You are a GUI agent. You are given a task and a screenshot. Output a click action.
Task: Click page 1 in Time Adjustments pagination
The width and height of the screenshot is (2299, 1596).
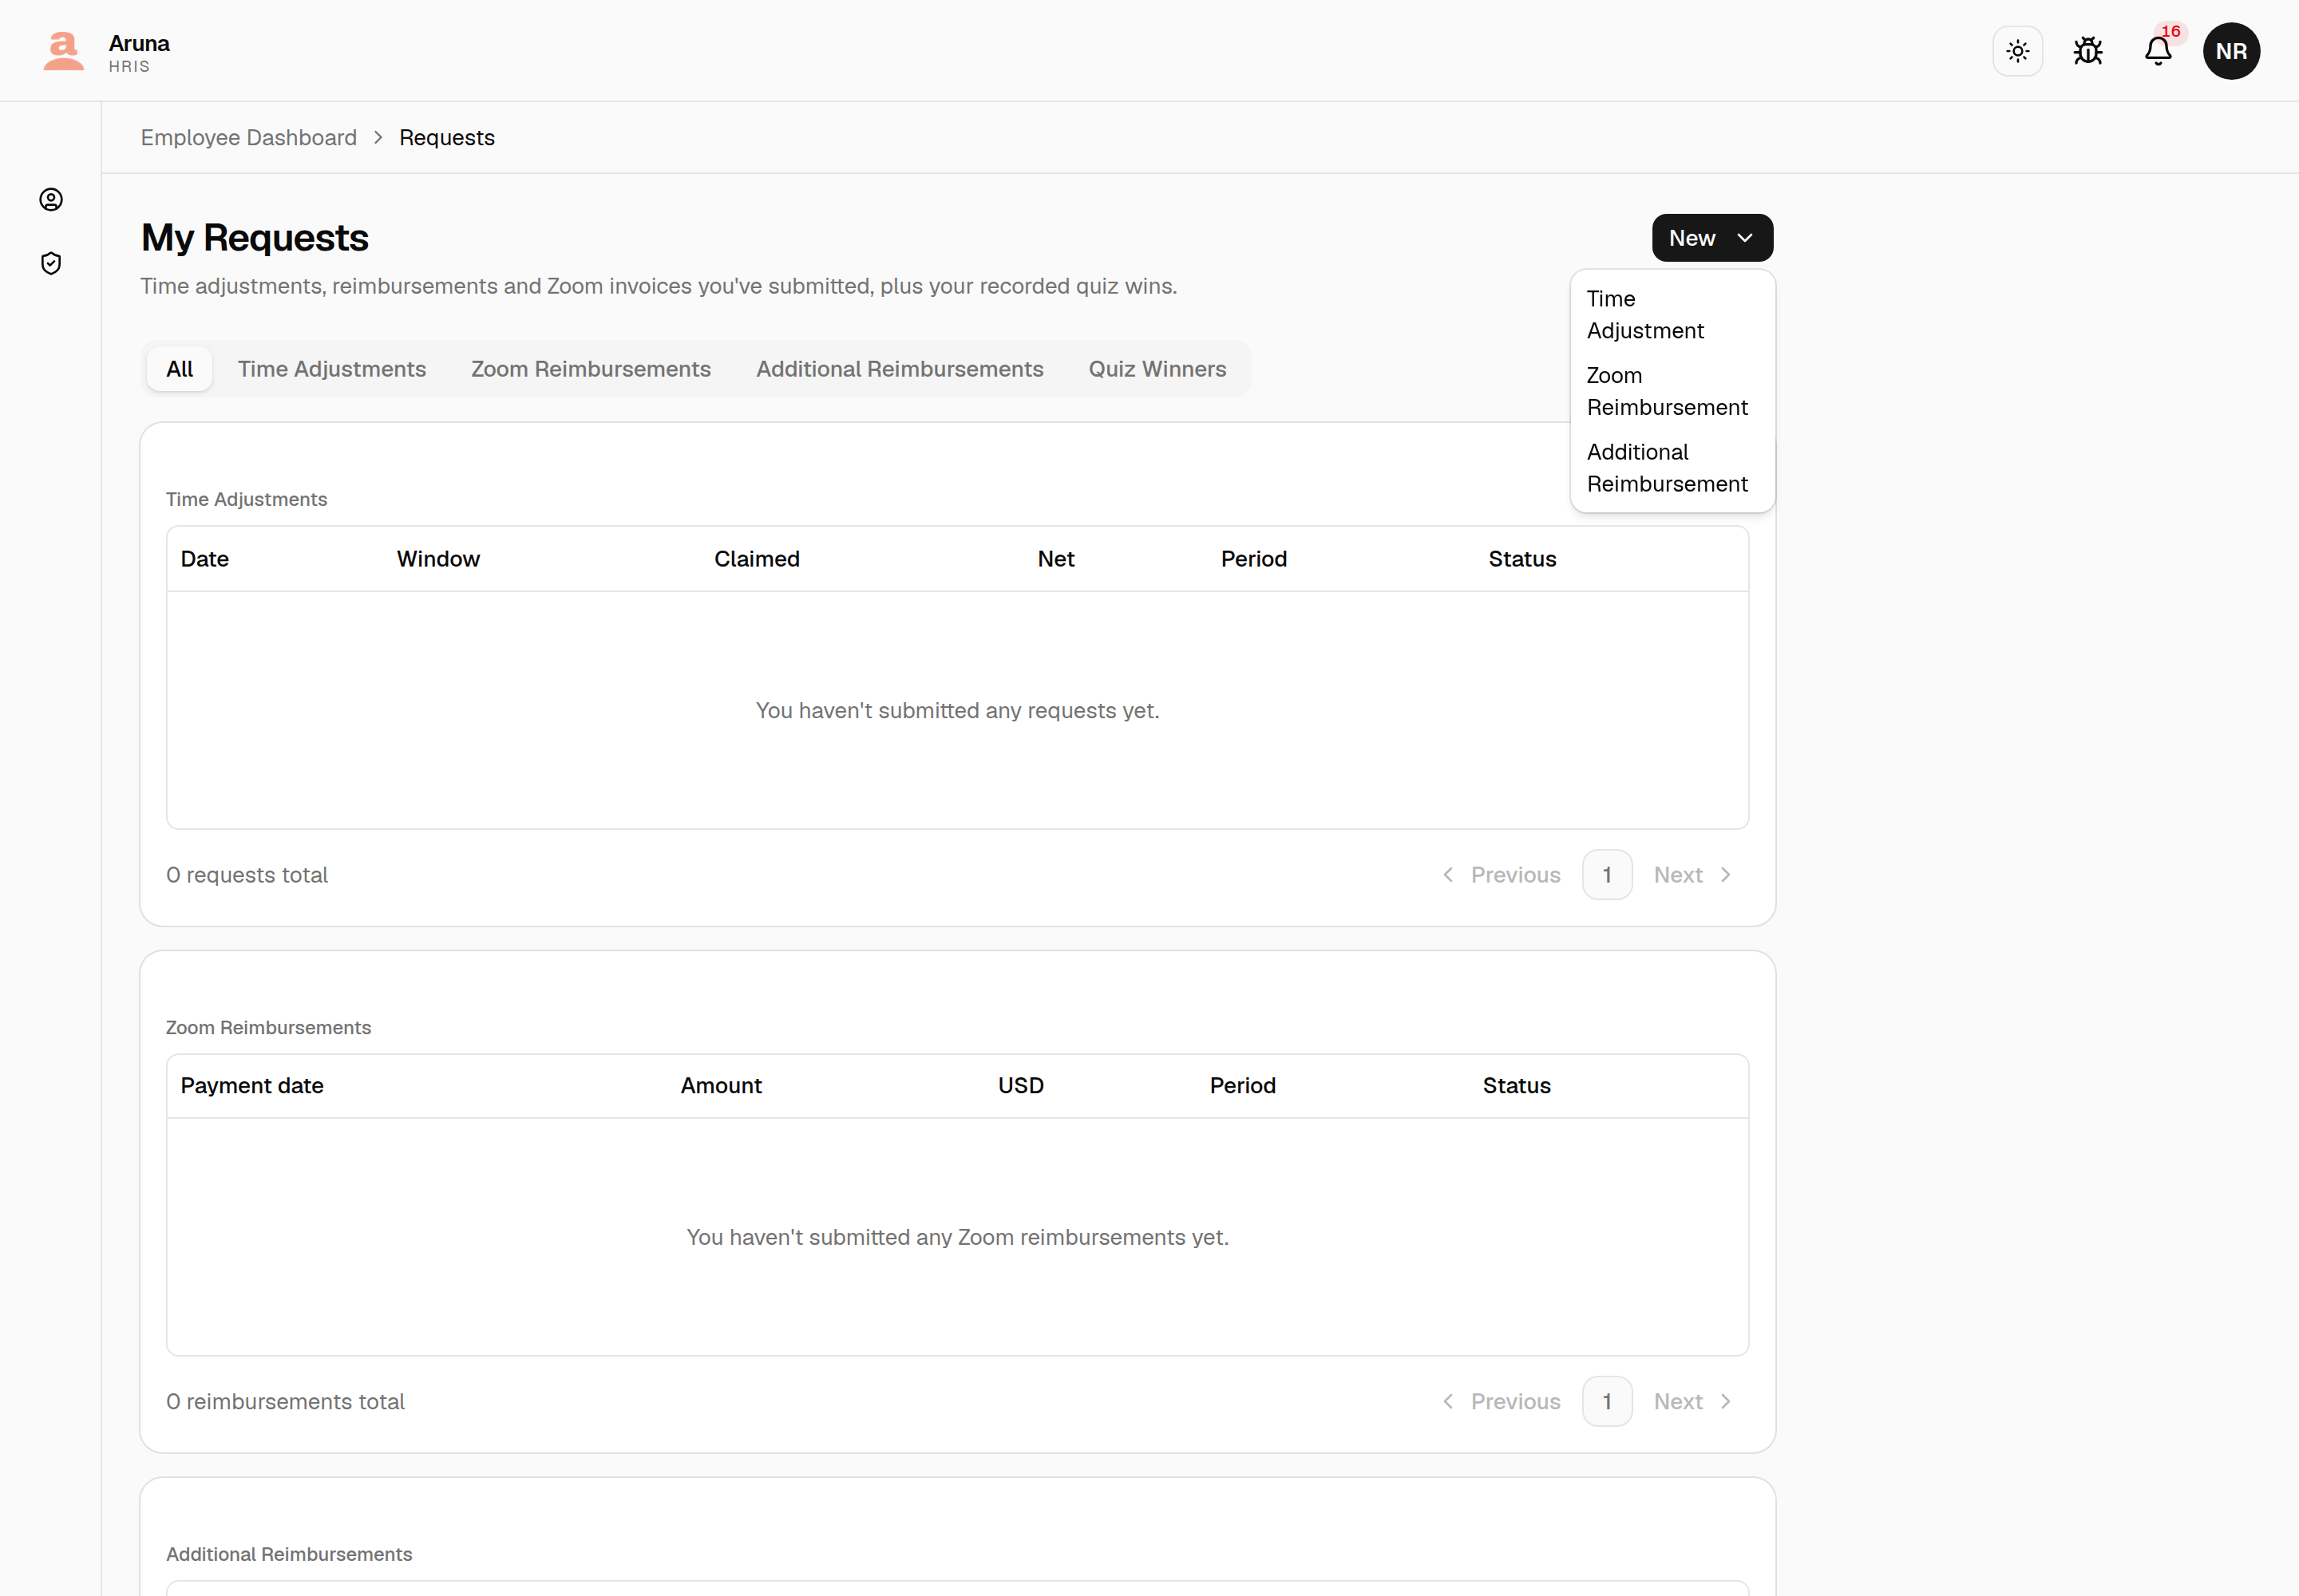tap(1607, 875)
